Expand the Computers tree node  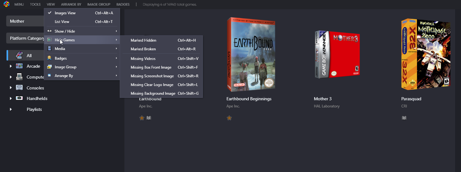[11, 77]
